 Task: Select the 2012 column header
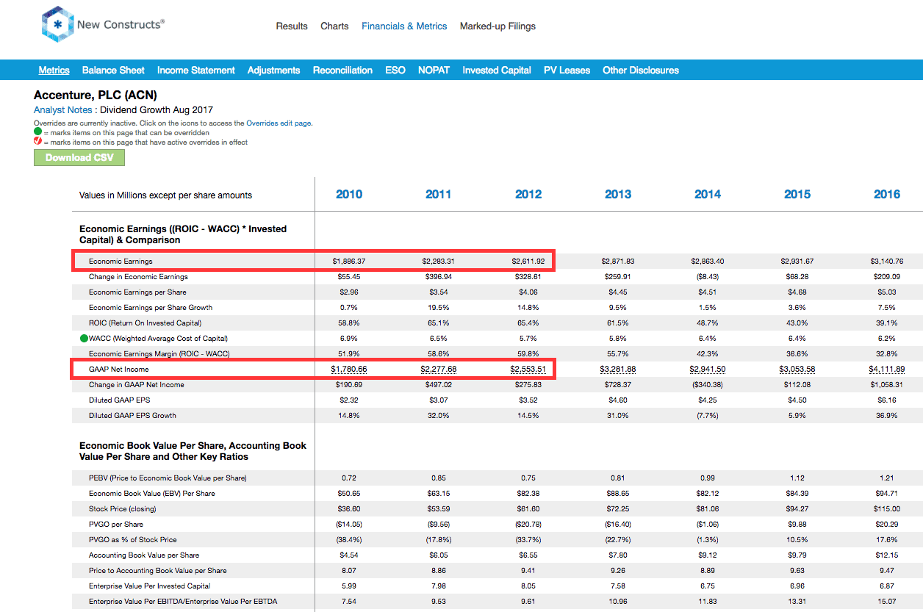[528, 195]
